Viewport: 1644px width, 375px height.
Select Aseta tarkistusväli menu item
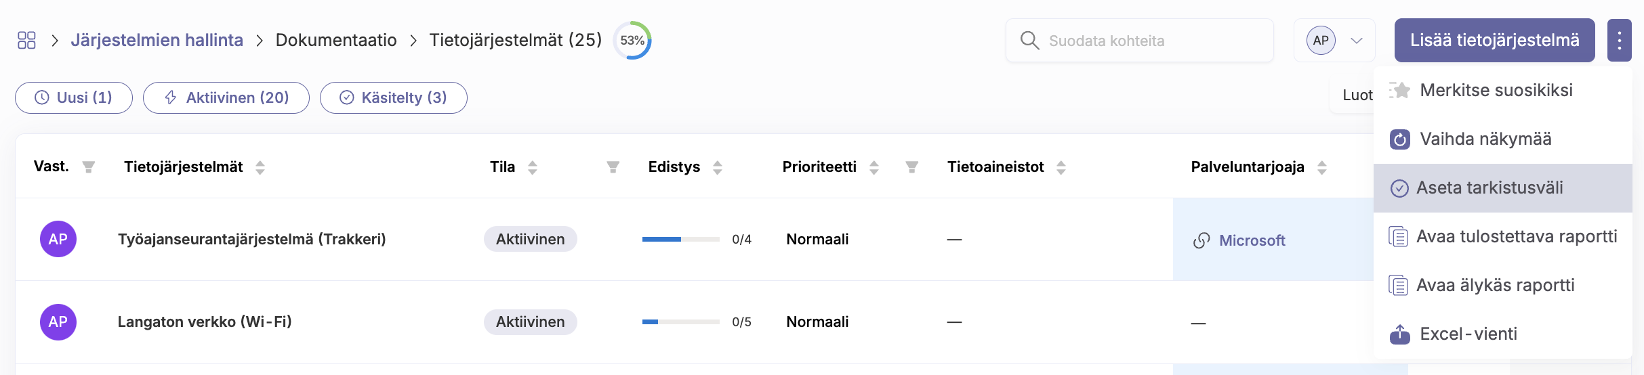click(x=1503, y=188)
